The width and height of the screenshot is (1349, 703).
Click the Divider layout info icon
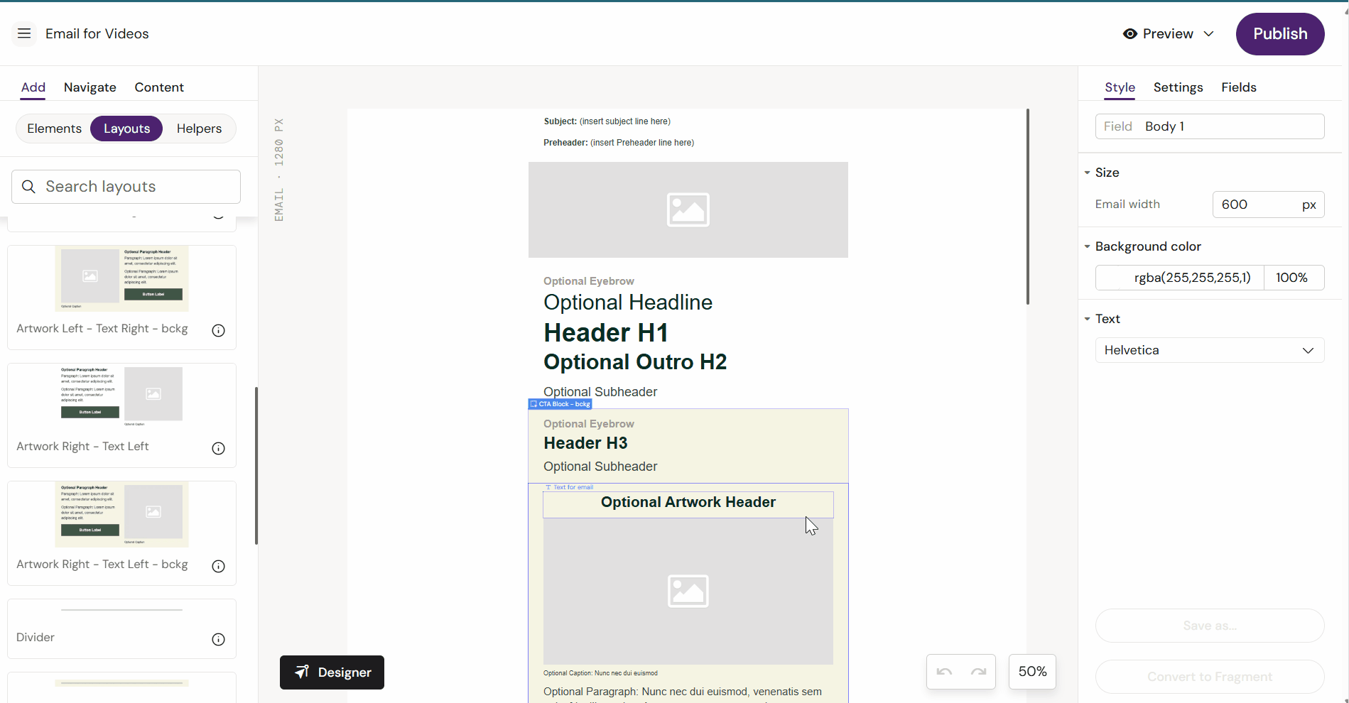(x=218, y=639)
